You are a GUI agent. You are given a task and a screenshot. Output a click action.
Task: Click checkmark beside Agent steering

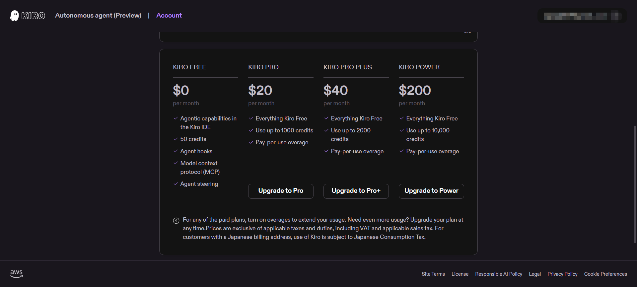(x=176, y=184)
